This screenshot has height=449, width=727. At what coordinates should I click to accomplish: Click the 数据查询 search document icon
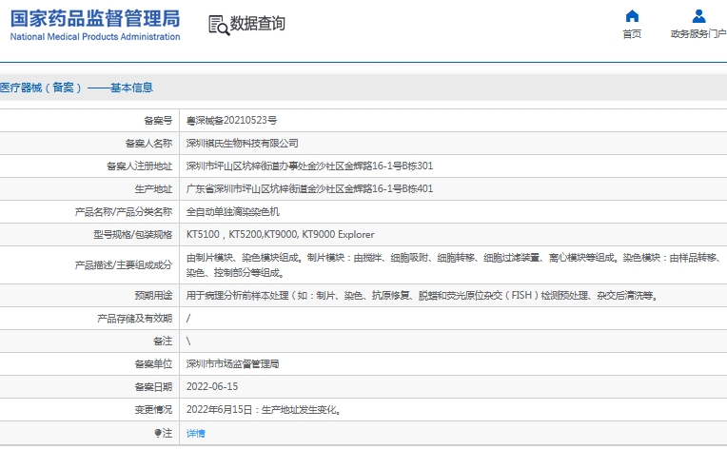(x=219, y=25)
